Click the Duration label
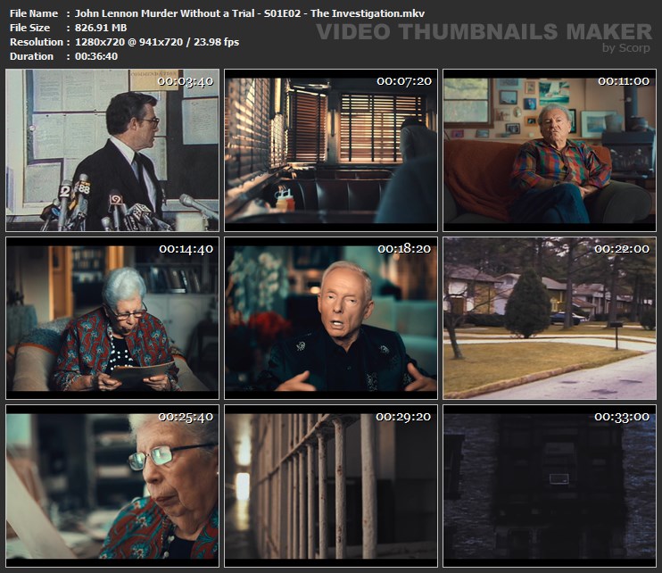Viewport: 662px width, 573px height. (31, 56)
